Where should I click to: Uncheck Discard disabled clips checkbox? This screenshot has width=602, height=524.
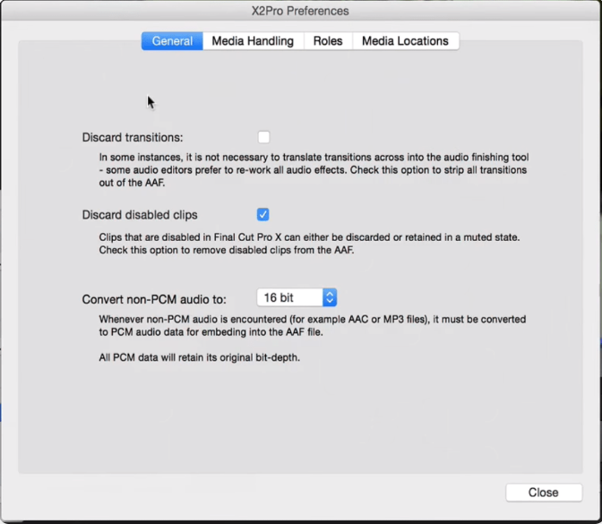click(x=263, y=214)
